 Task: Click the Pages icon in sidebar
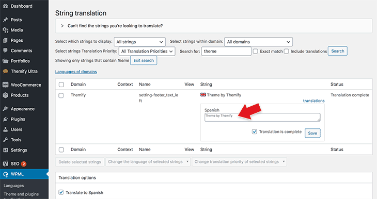tap(5, 40)
